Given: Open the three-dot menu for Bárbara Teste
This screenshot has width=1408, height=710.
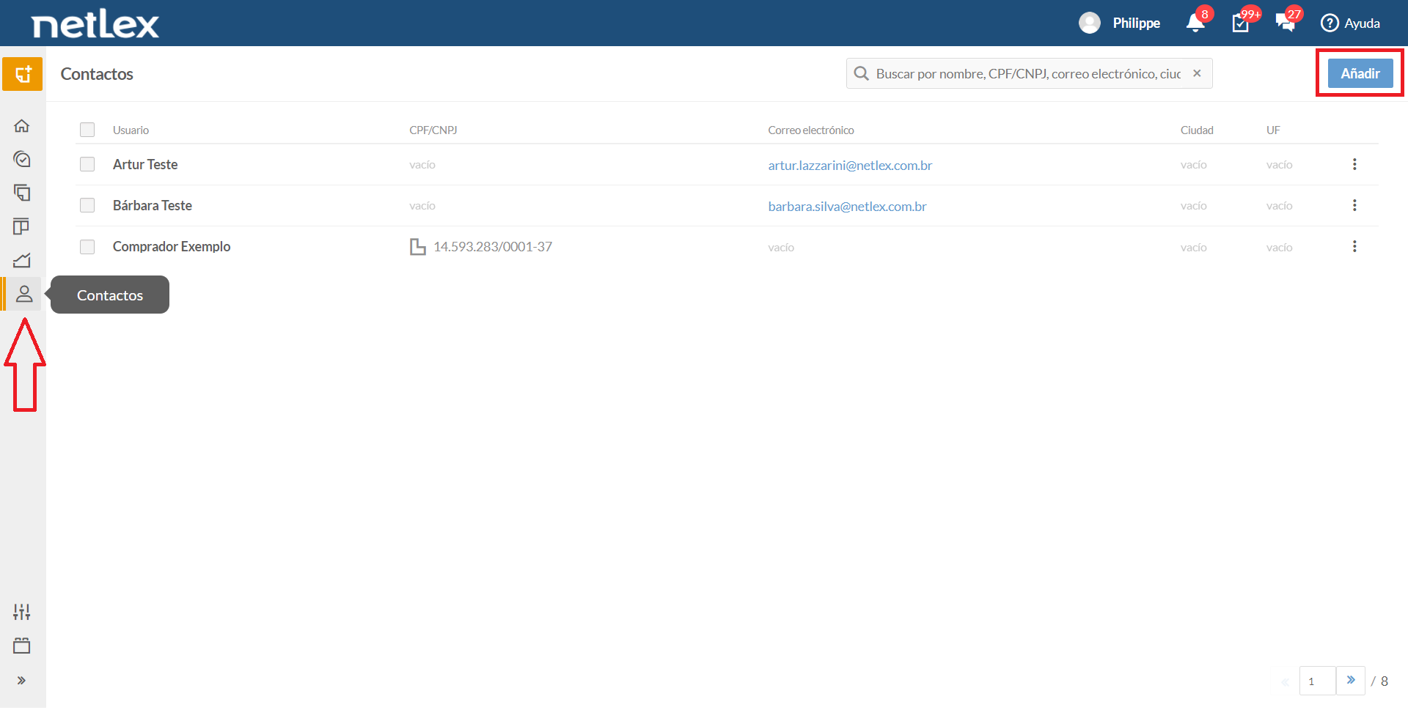Looking at the screenshot, I should pyautogui.click(x=1354, y=205).
